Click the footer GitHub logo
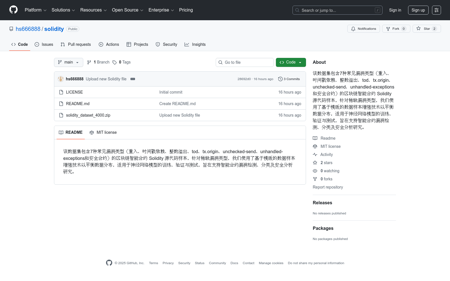The height and width of the screenshot is (281, 450). pyautogui.click(x=109, y=263)
